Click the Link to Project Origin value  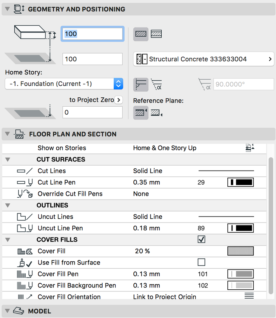click(165, 296)
